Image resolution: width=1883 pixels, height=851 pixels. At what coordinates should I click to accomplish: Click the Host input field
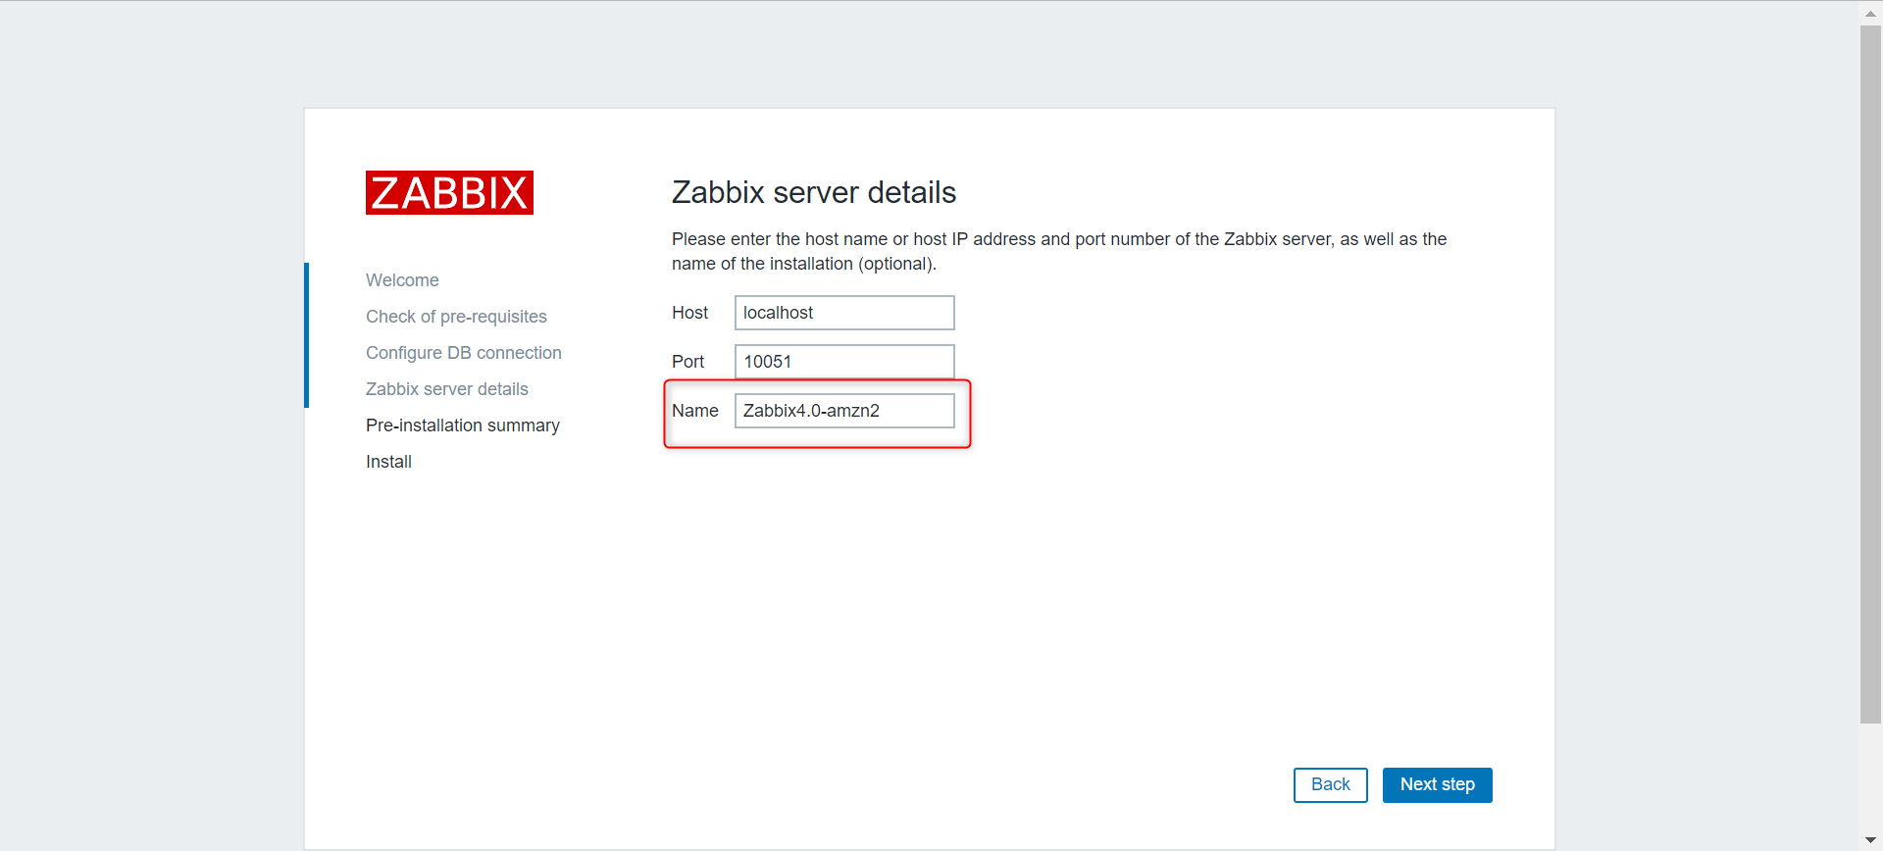(844, 313)
